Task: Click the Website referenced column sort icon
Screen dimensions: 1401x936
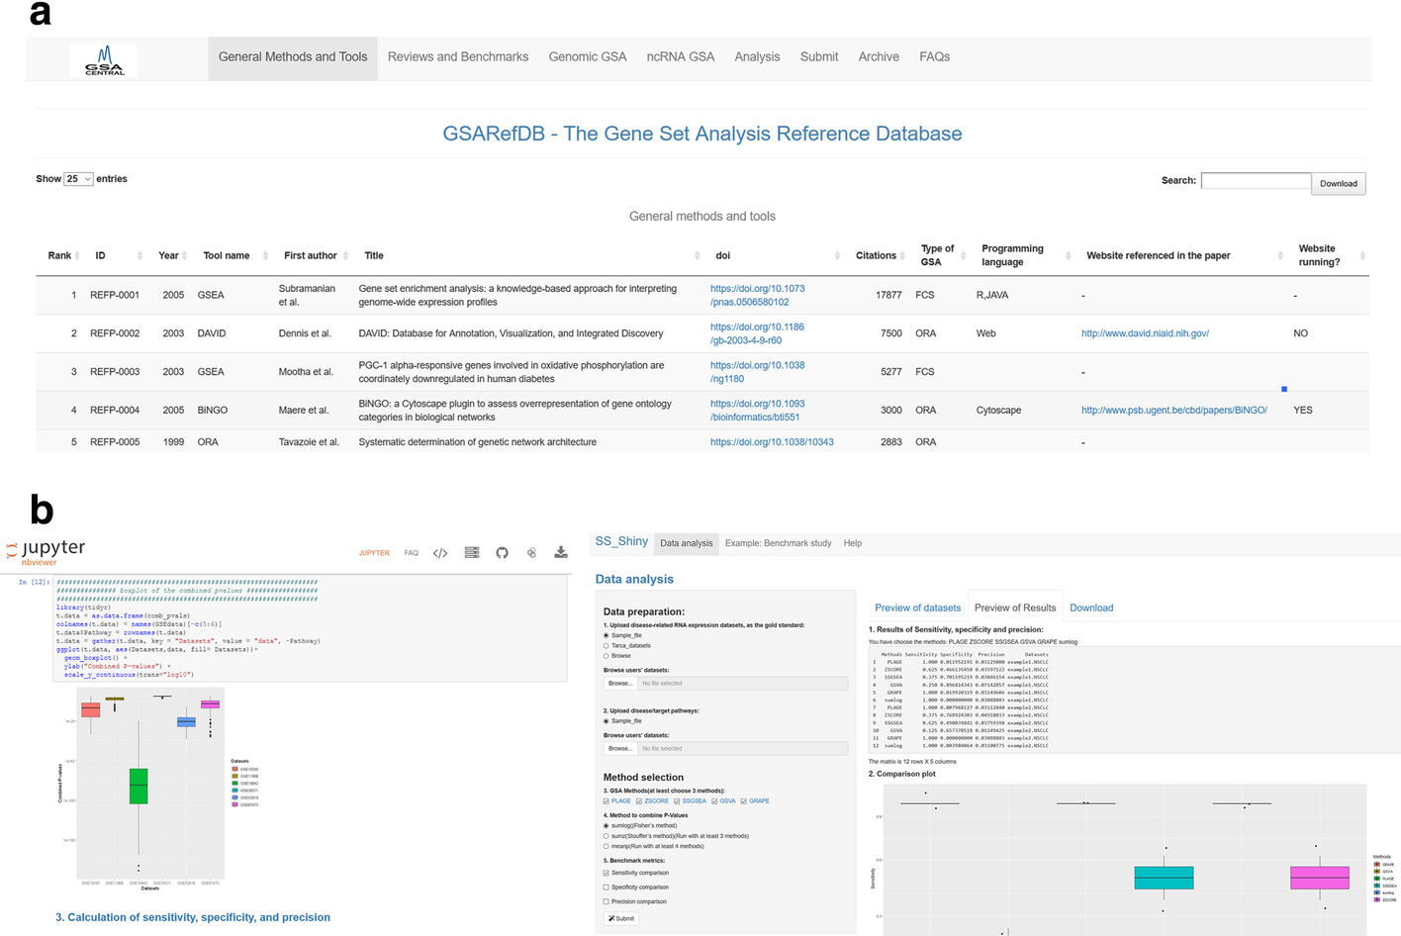Action: (1280, 255)
